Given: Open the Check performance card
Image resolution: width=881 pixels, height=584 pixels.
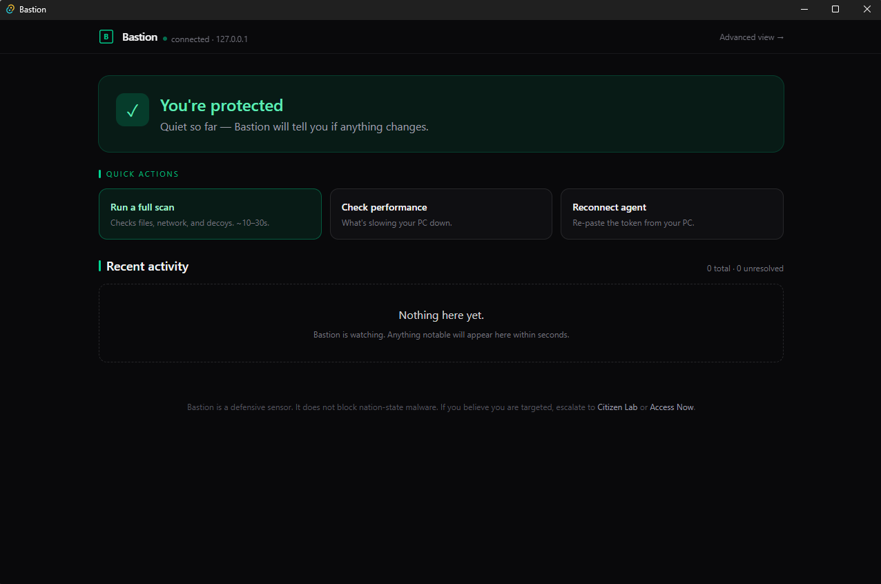Looking at the screenshot, I should [x=440, y=214].
